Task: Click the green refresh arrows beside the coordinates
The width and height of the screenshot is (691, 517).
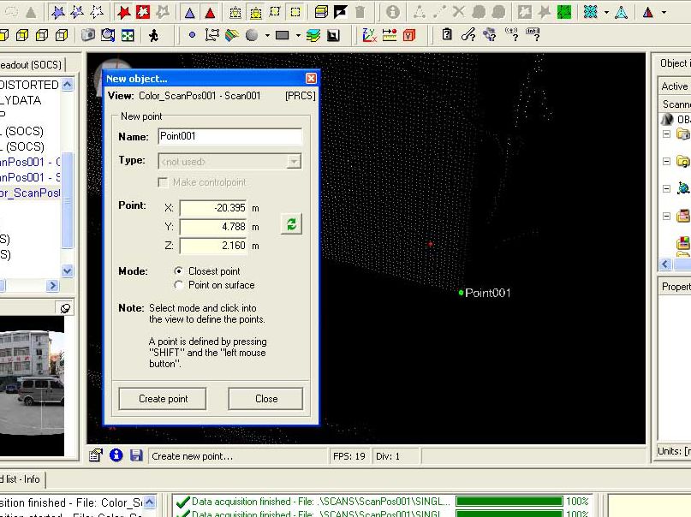Action: click(291, 223)
